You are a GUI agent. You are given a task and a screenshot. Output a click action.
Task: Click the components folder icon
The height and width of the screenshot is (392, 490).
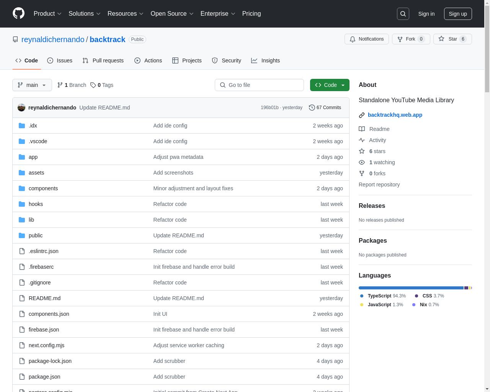point(22,188)
